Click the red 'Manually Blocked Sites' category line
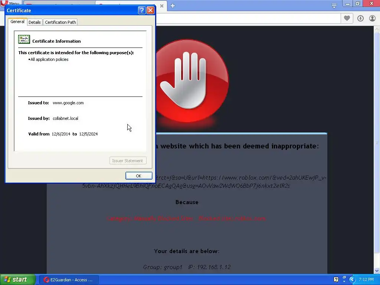The height and width of the screenshot is (285, 380). click(x=186, y=218)
